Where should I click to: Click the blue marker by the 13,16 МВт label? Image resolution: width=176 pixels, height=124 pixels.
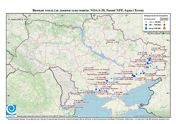click(84, 71)
